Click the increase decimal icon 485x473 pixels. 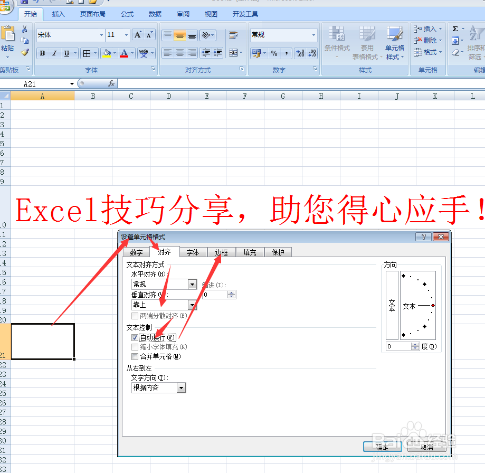point(300,54)
